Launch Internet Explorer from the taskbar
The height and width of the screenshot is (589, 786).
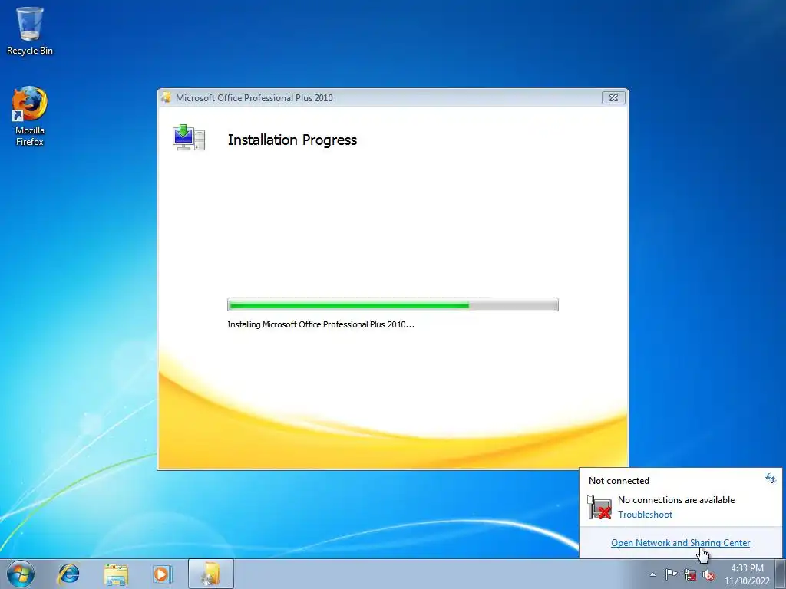click(68, 574)
